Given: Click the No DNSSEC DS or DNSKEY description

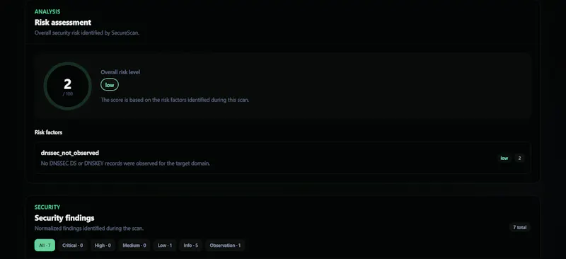Looking at the screenshot, I should tap(126, 163).
